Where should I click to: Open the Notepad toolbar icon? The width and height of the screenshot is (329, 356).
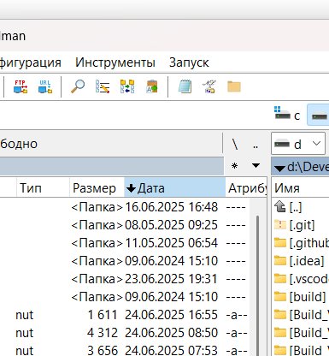point(185,86)
